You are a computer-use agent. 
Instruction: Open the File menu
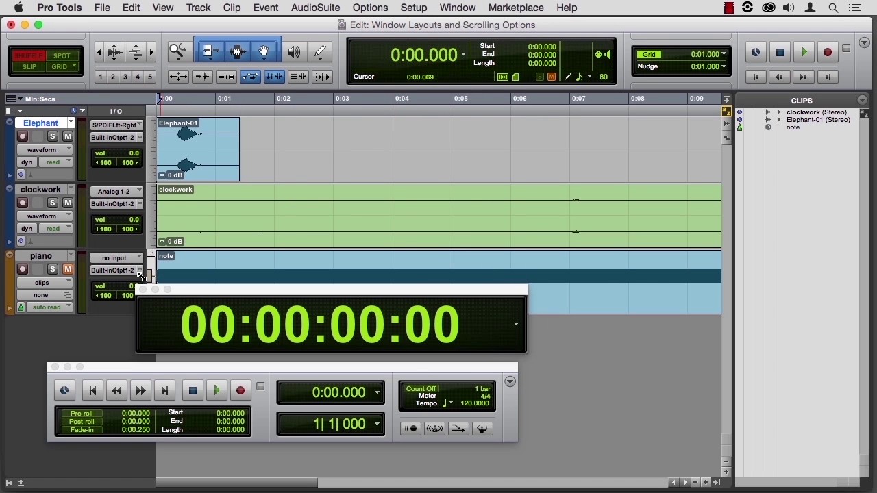pos(102,8)
